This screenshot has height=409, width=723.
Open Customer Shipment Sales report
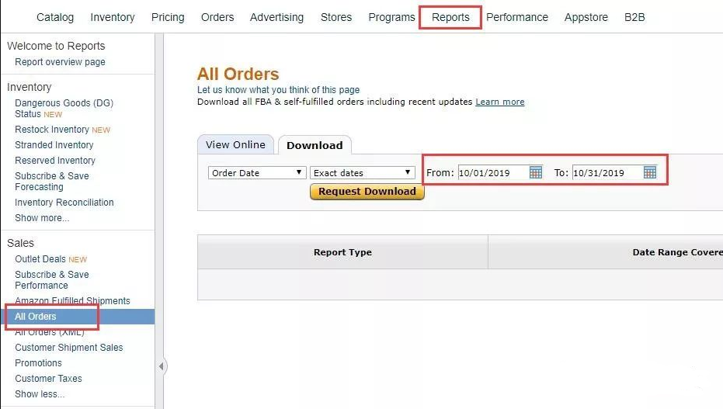tap(68, 348)
